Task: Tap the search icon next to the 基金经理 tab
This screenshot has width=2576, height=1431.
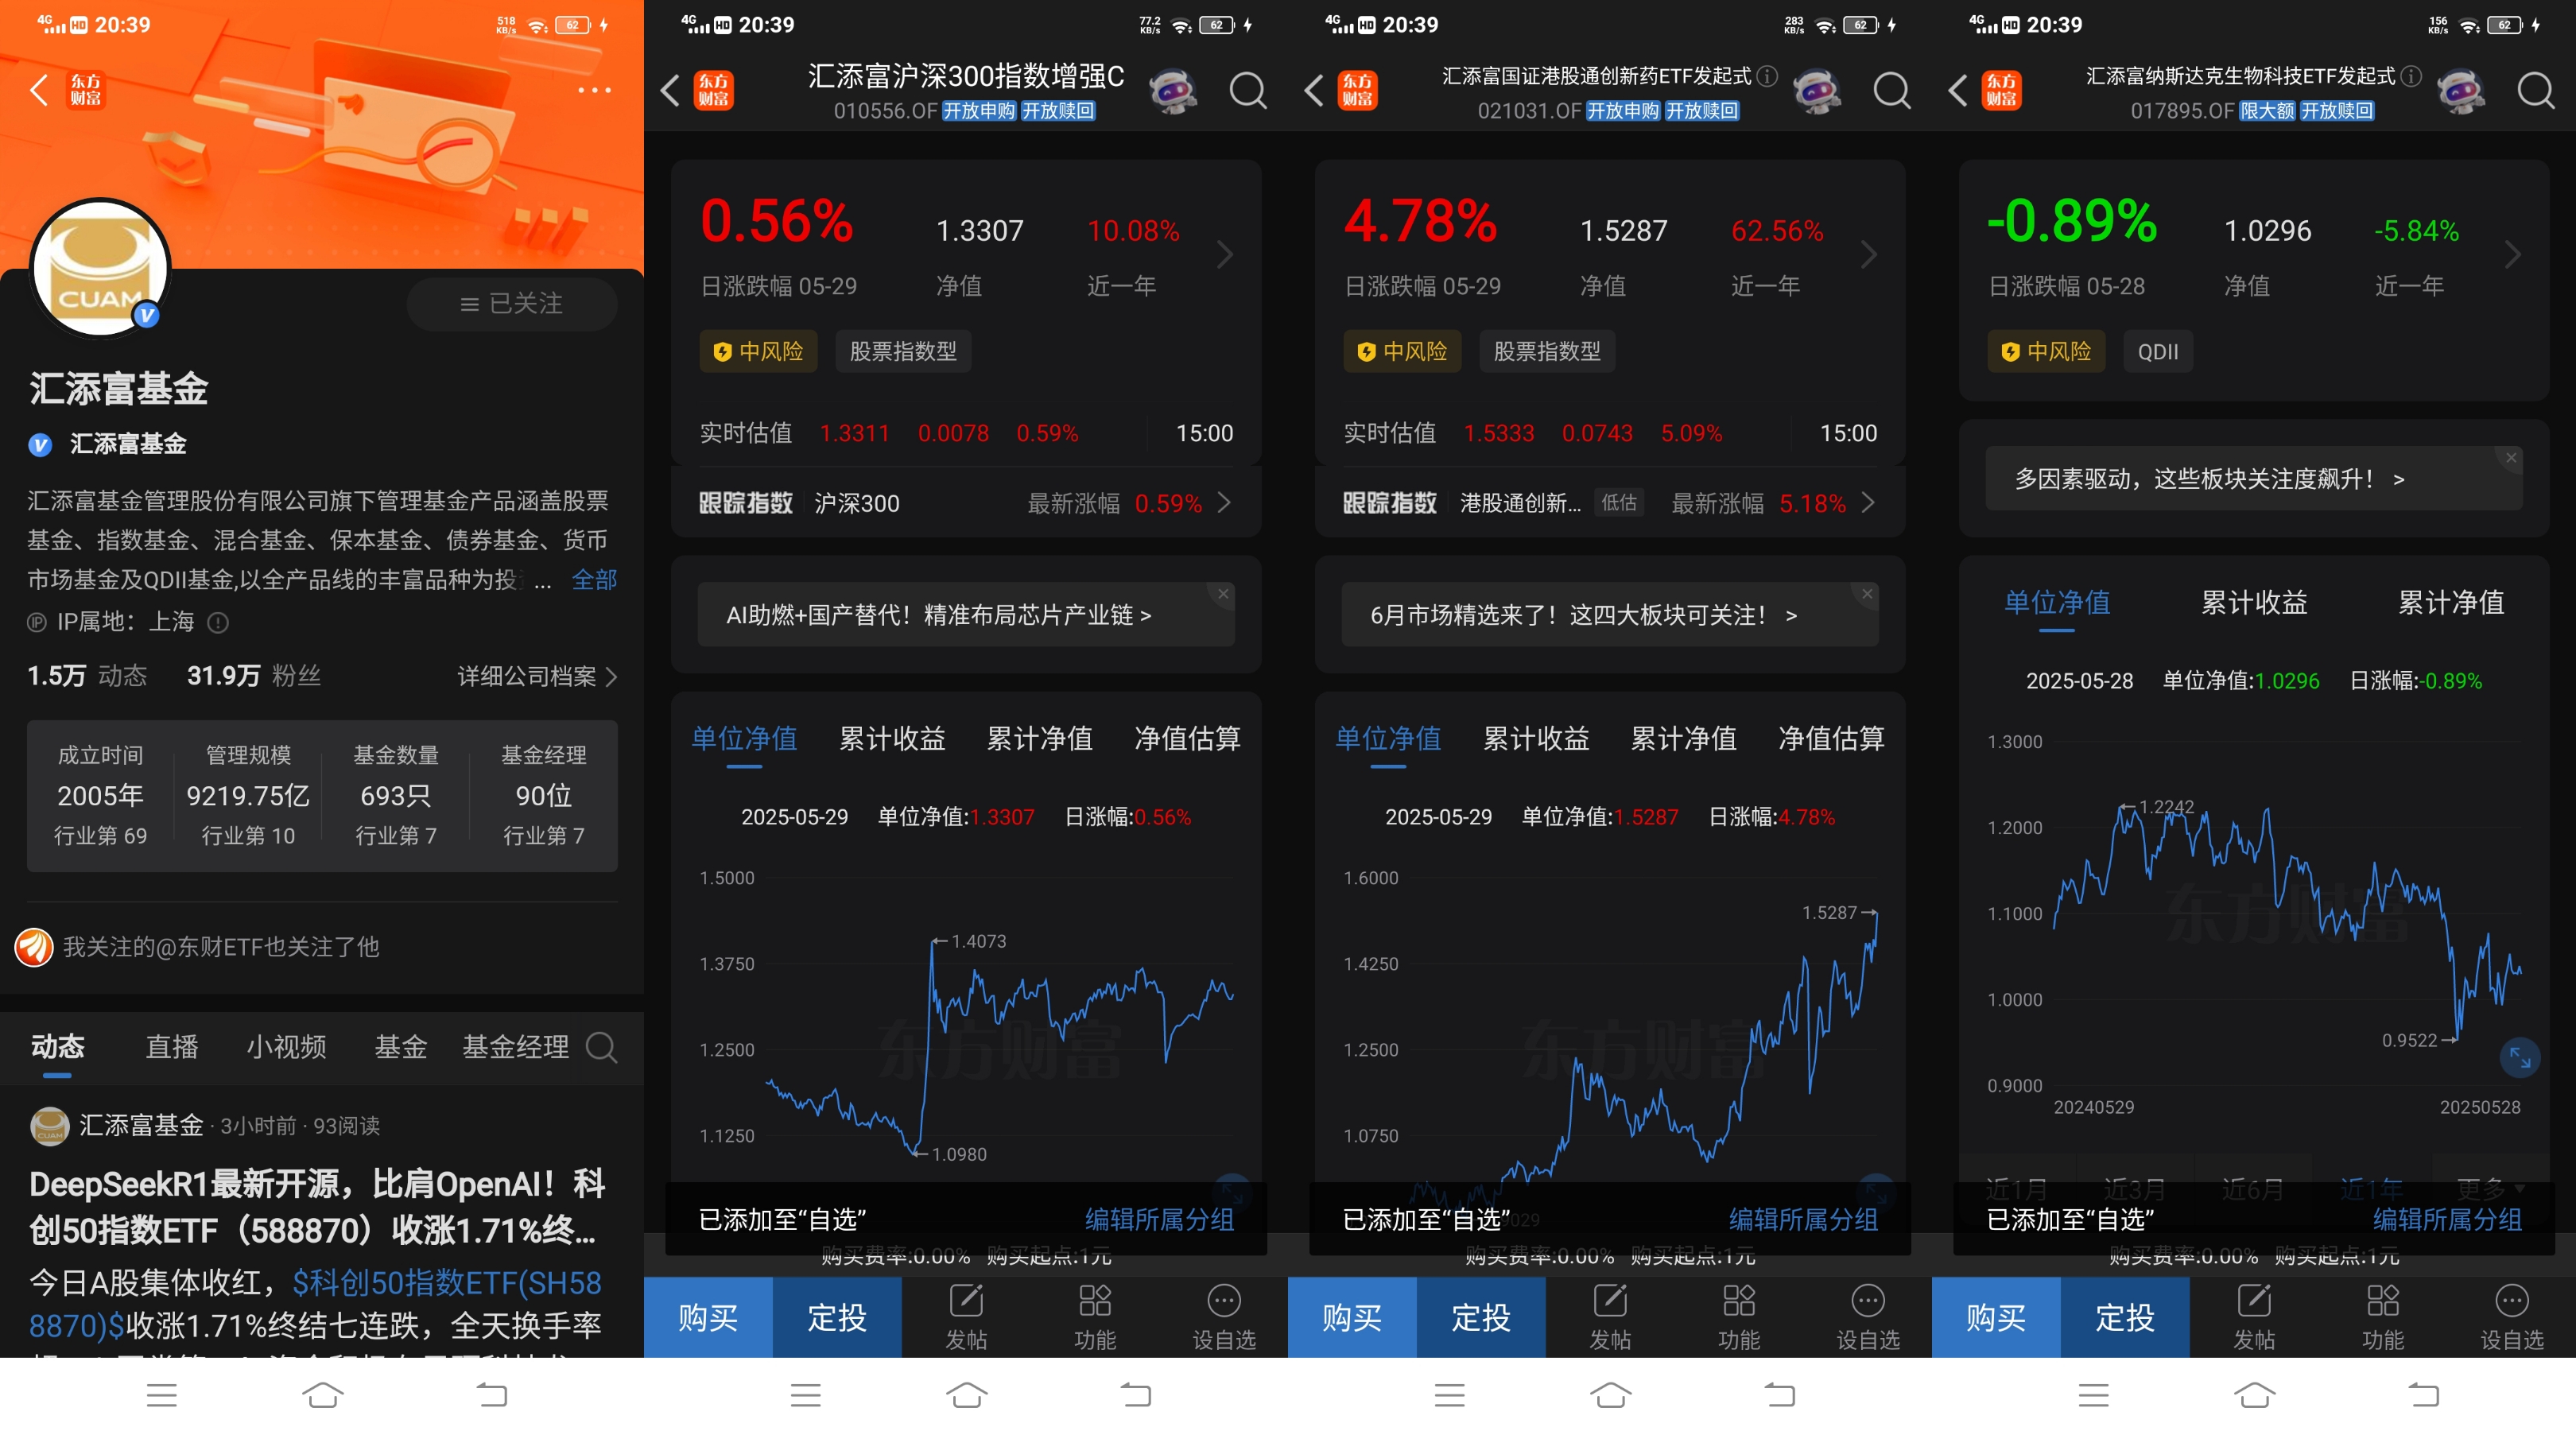Action: click(601, 1047)
